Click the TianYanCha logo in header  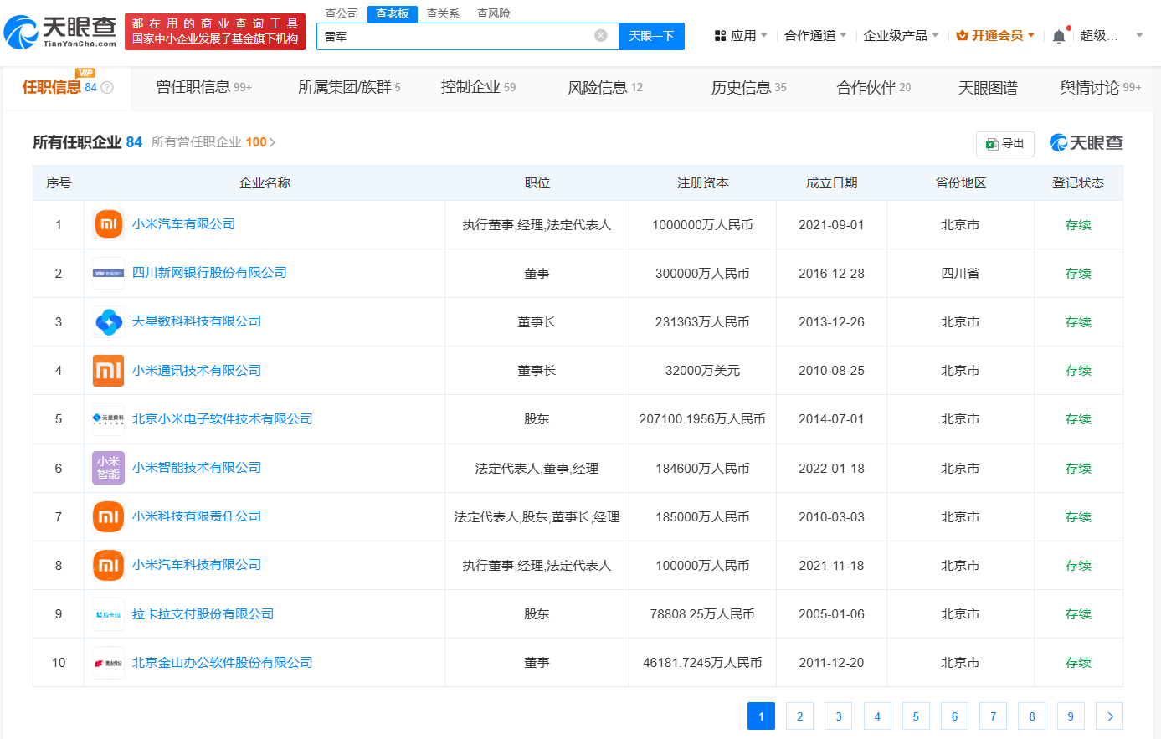pyautogui.click(x=60, y=33)
